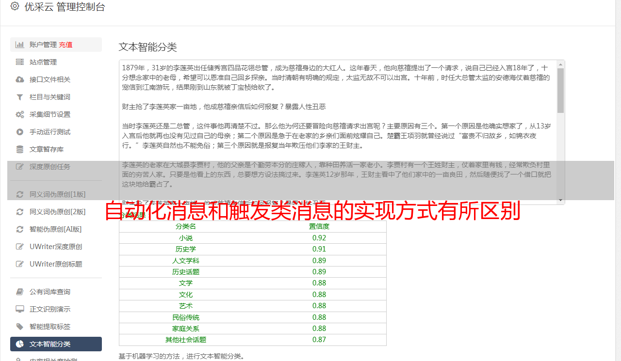Screen dimensions: 621x361
Task: Click the pie chart icon for 文本智能分类
Action: pos(20,344)
